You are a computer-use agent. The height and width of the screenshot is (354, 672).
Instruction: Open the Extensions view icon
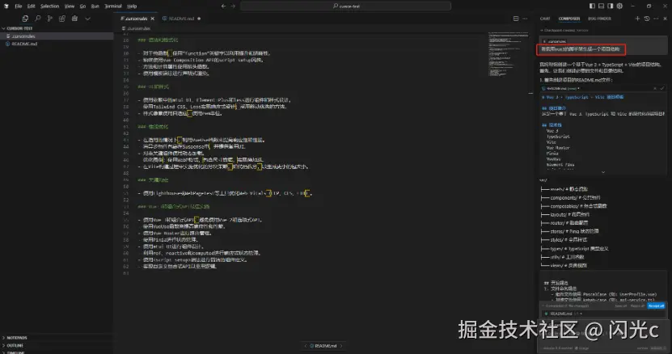[62, 19]
